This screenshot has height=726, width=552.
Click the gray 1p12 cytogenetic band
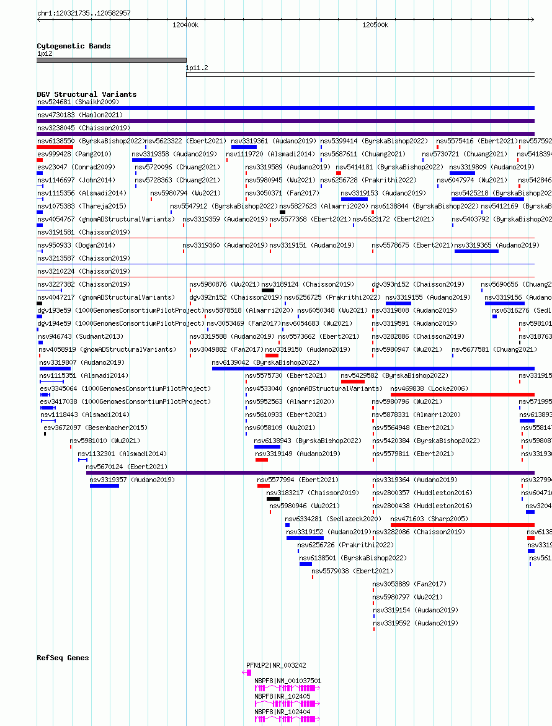(x=112, y=60)
